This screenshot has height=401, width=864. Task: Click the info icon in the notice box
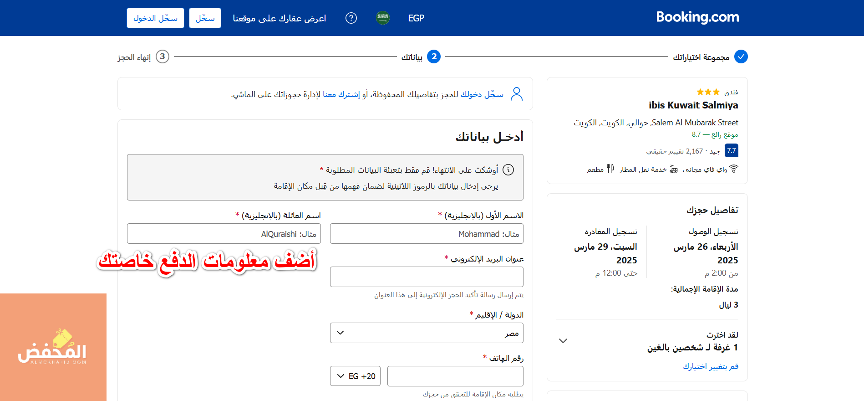pyautogui.click(x=508, y=170)
